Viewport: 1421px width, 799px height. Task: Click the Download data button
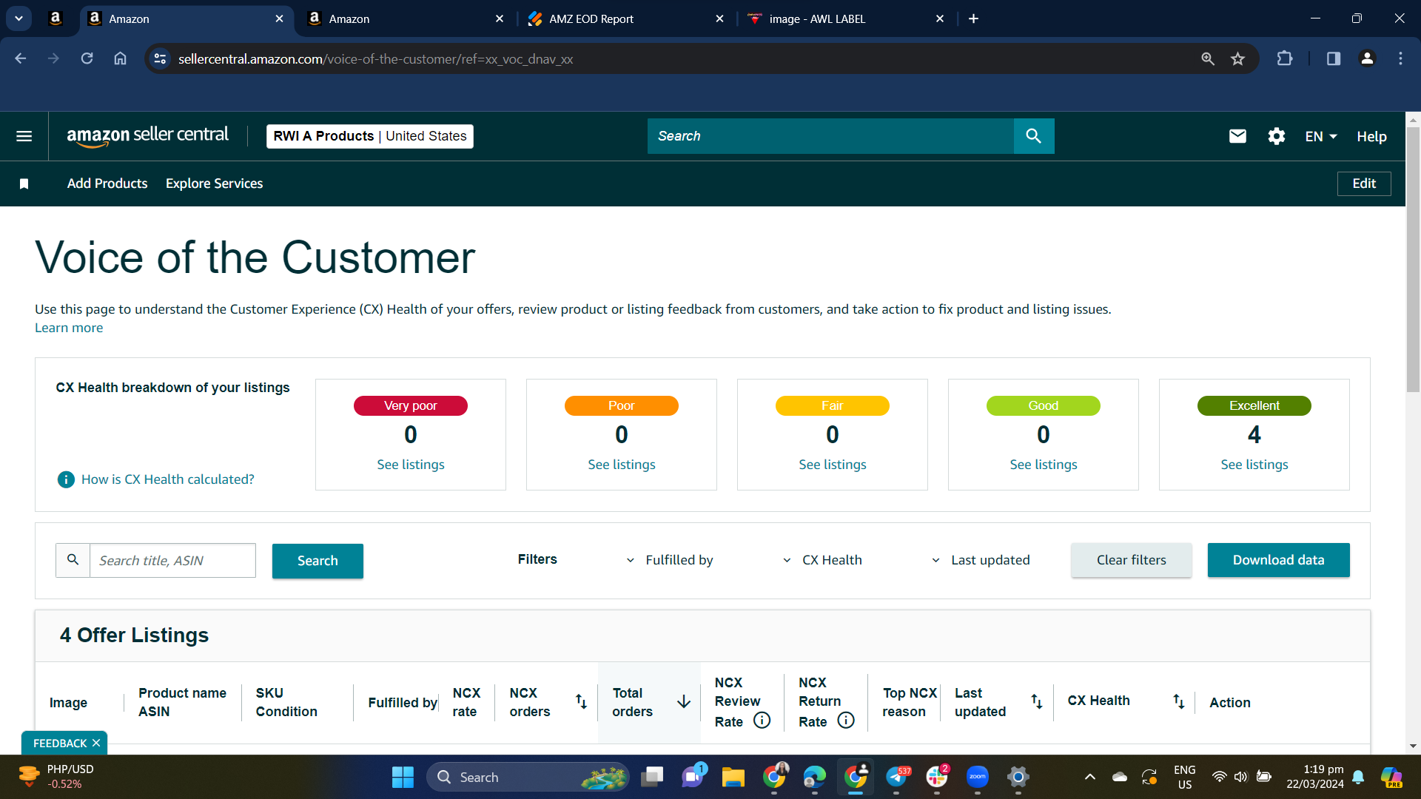[1278, 560]
